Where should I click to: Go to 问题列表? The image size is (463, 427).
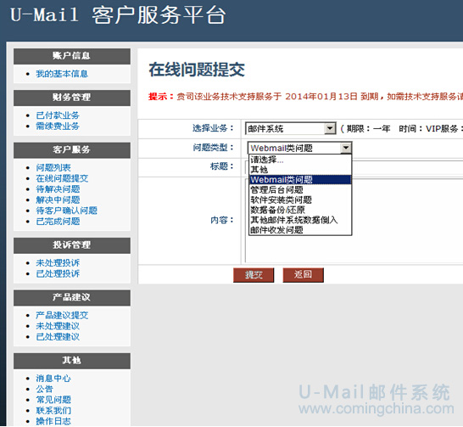pos(53,167)
